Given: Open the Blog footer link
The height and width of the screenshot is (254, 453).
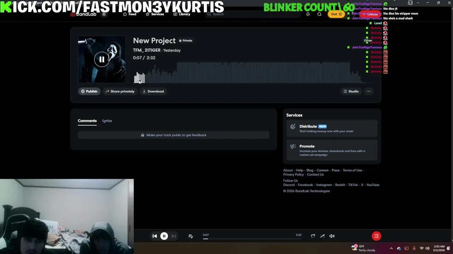Looking at the screenshot, I should (x=310, y=170).
